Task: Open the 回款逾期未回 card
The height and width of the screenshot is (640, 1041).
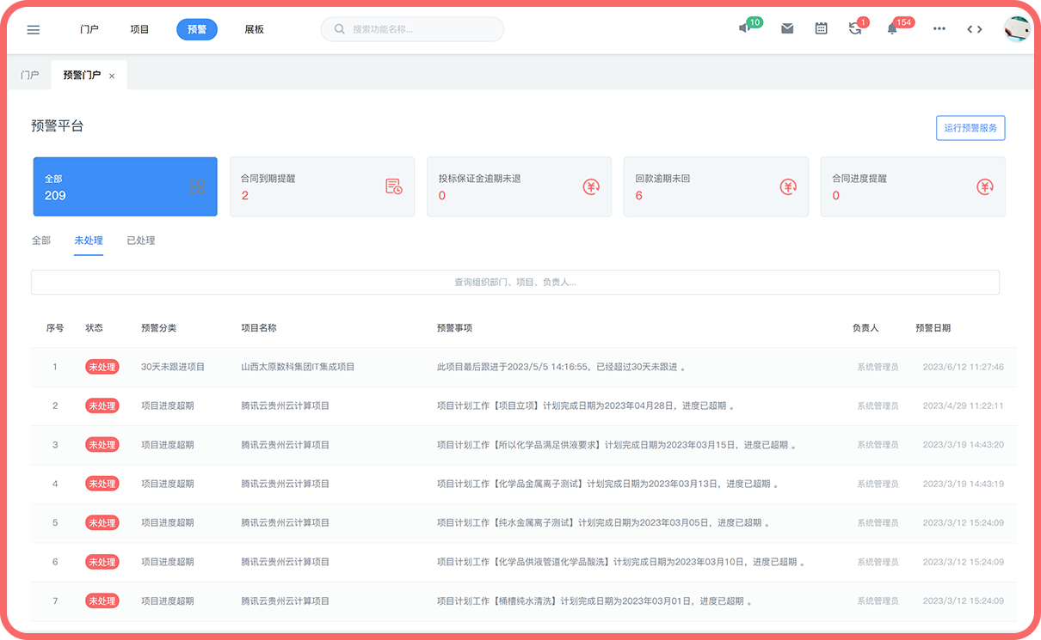Action: point(716,186)
